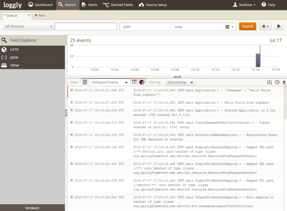The height and width of the screenshot is (211, 287).
Task: Open the boxfuse user menu
Action: 245,5
